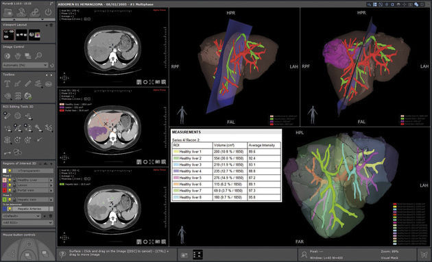Select the third Viewport Layout thumbnail
Screen dimensions: 432x262
34,35
